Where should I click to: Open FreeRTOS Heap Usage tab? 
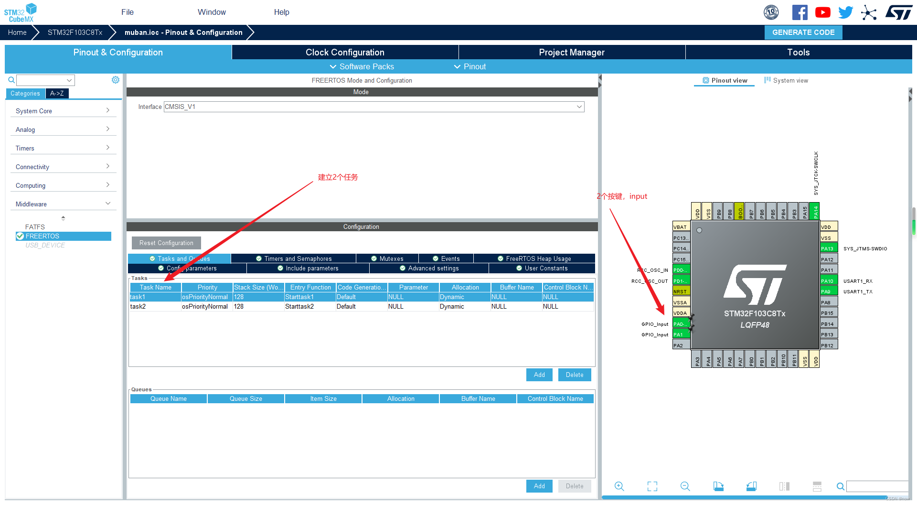point(534,258)
